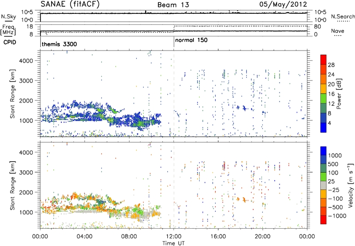Select the '4' label on Power colorbar
The height and width of the screenshot is (246, 355).
point(330,123)
